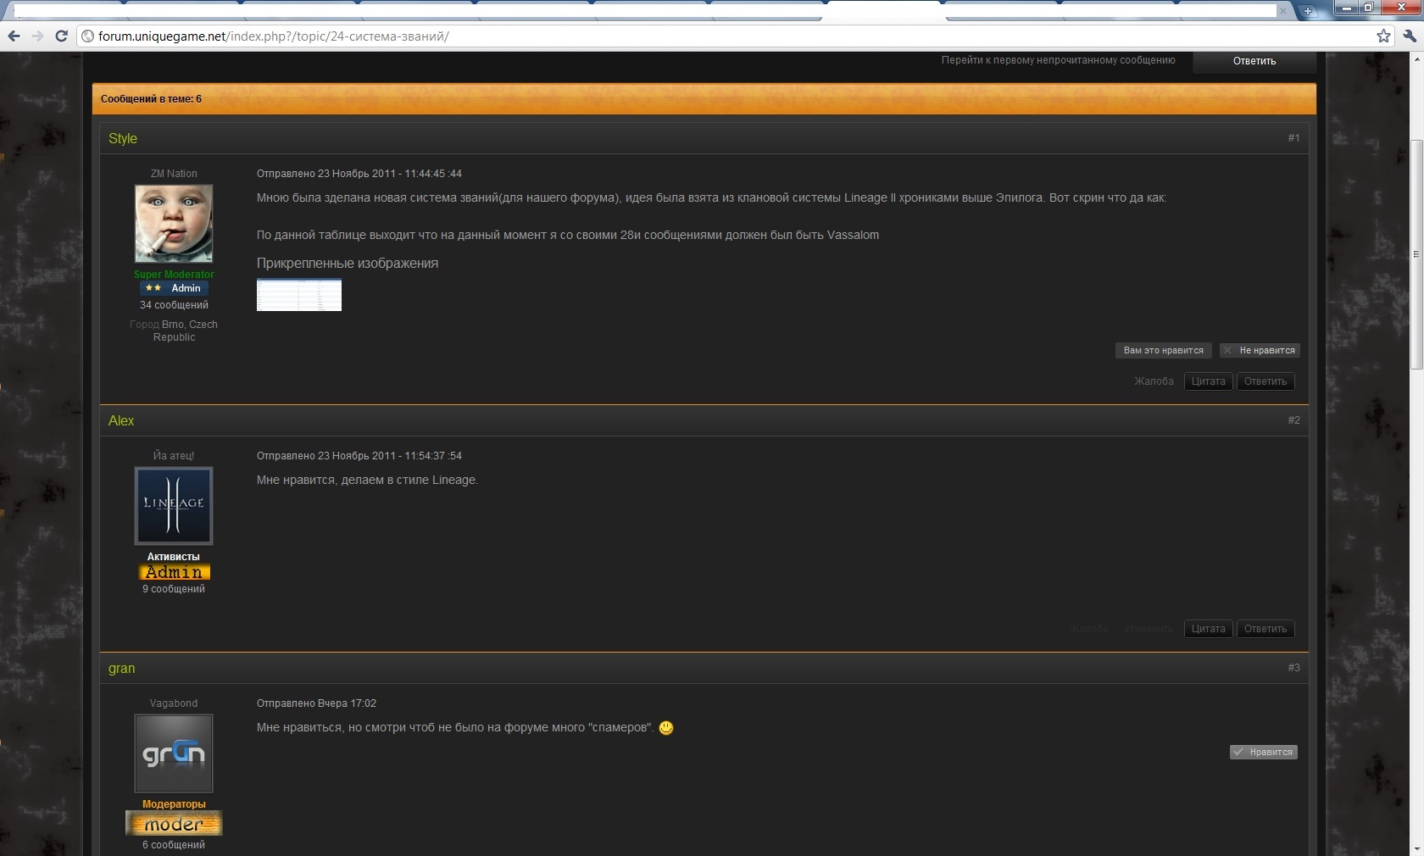This screenshot has height=856, width=1424.
Task: Click the "Отправлено Вчера 17:02" timestamp
Action: pos(316,703)
